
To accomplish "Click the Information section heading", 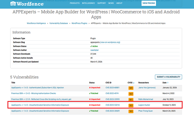I will [21, 32].
